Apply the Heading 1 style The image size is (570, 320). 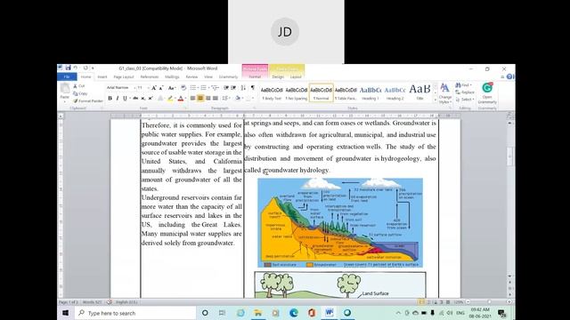click(370, 92)
